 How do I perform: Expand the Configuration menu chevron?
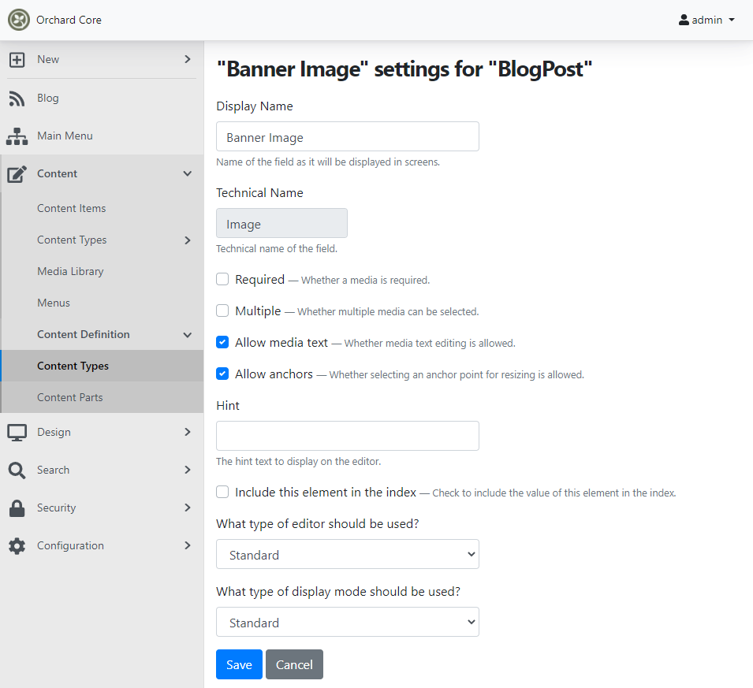188,545
